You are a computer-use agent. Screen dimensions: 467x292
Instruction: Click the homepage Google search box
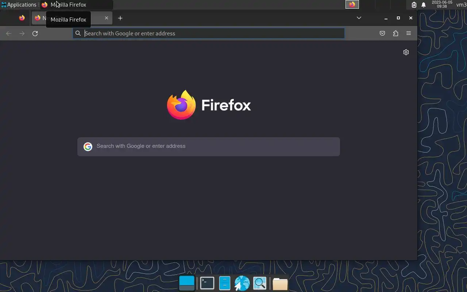pyautogui.click(x=209, y=146)
